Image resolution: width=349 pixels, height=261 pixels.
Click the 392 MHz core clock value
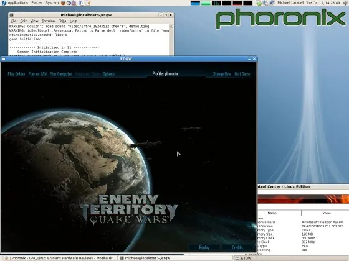coord(308,242)
